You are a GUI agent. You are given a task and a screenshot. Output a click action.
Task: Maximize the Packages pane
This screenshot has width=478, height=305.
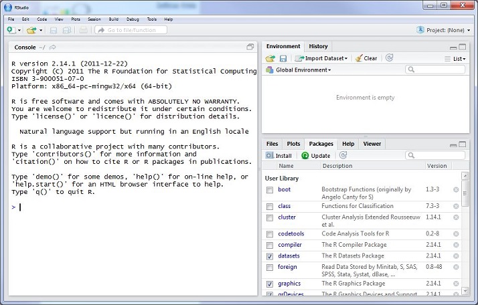tap(463, 144)
